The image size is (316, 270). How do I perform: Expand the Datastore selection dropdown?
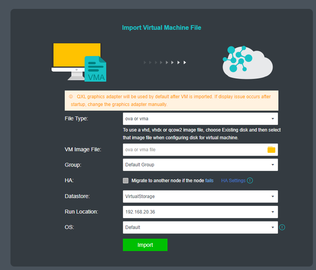[x=200, y=197]
